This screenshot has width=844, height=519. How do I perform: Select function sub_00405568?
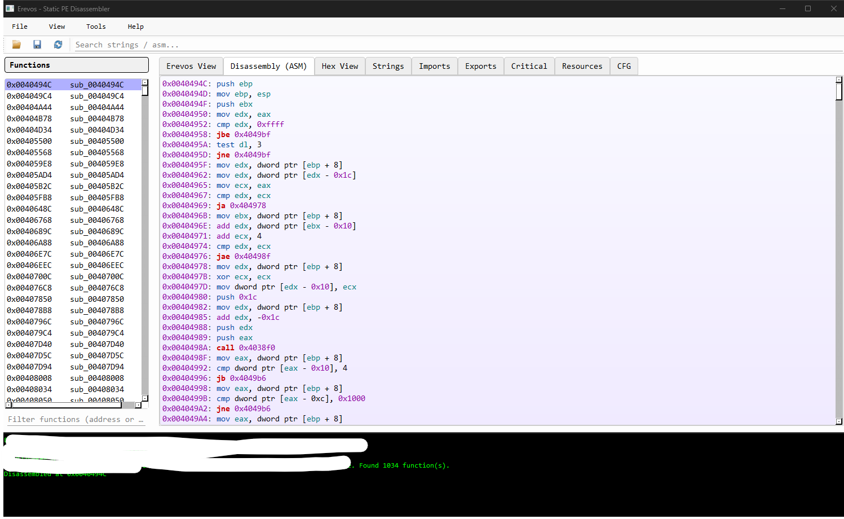pyautogui.click(x=73, y=152)
